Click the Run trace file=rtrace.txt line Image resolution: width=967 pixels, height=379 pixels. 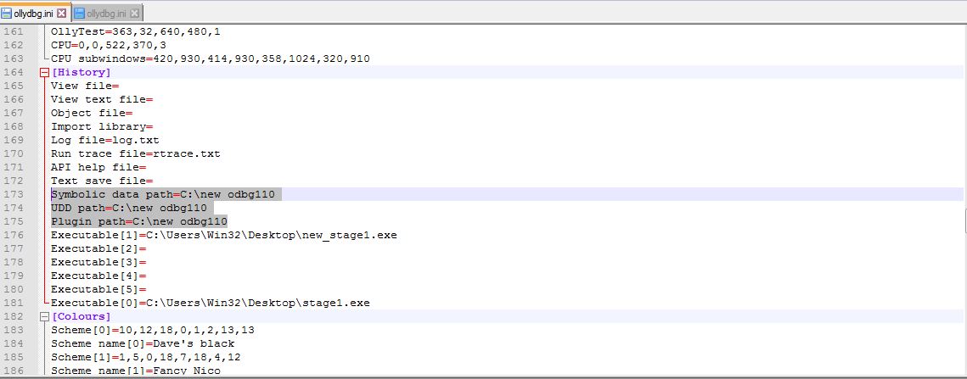tap(136, 153)
